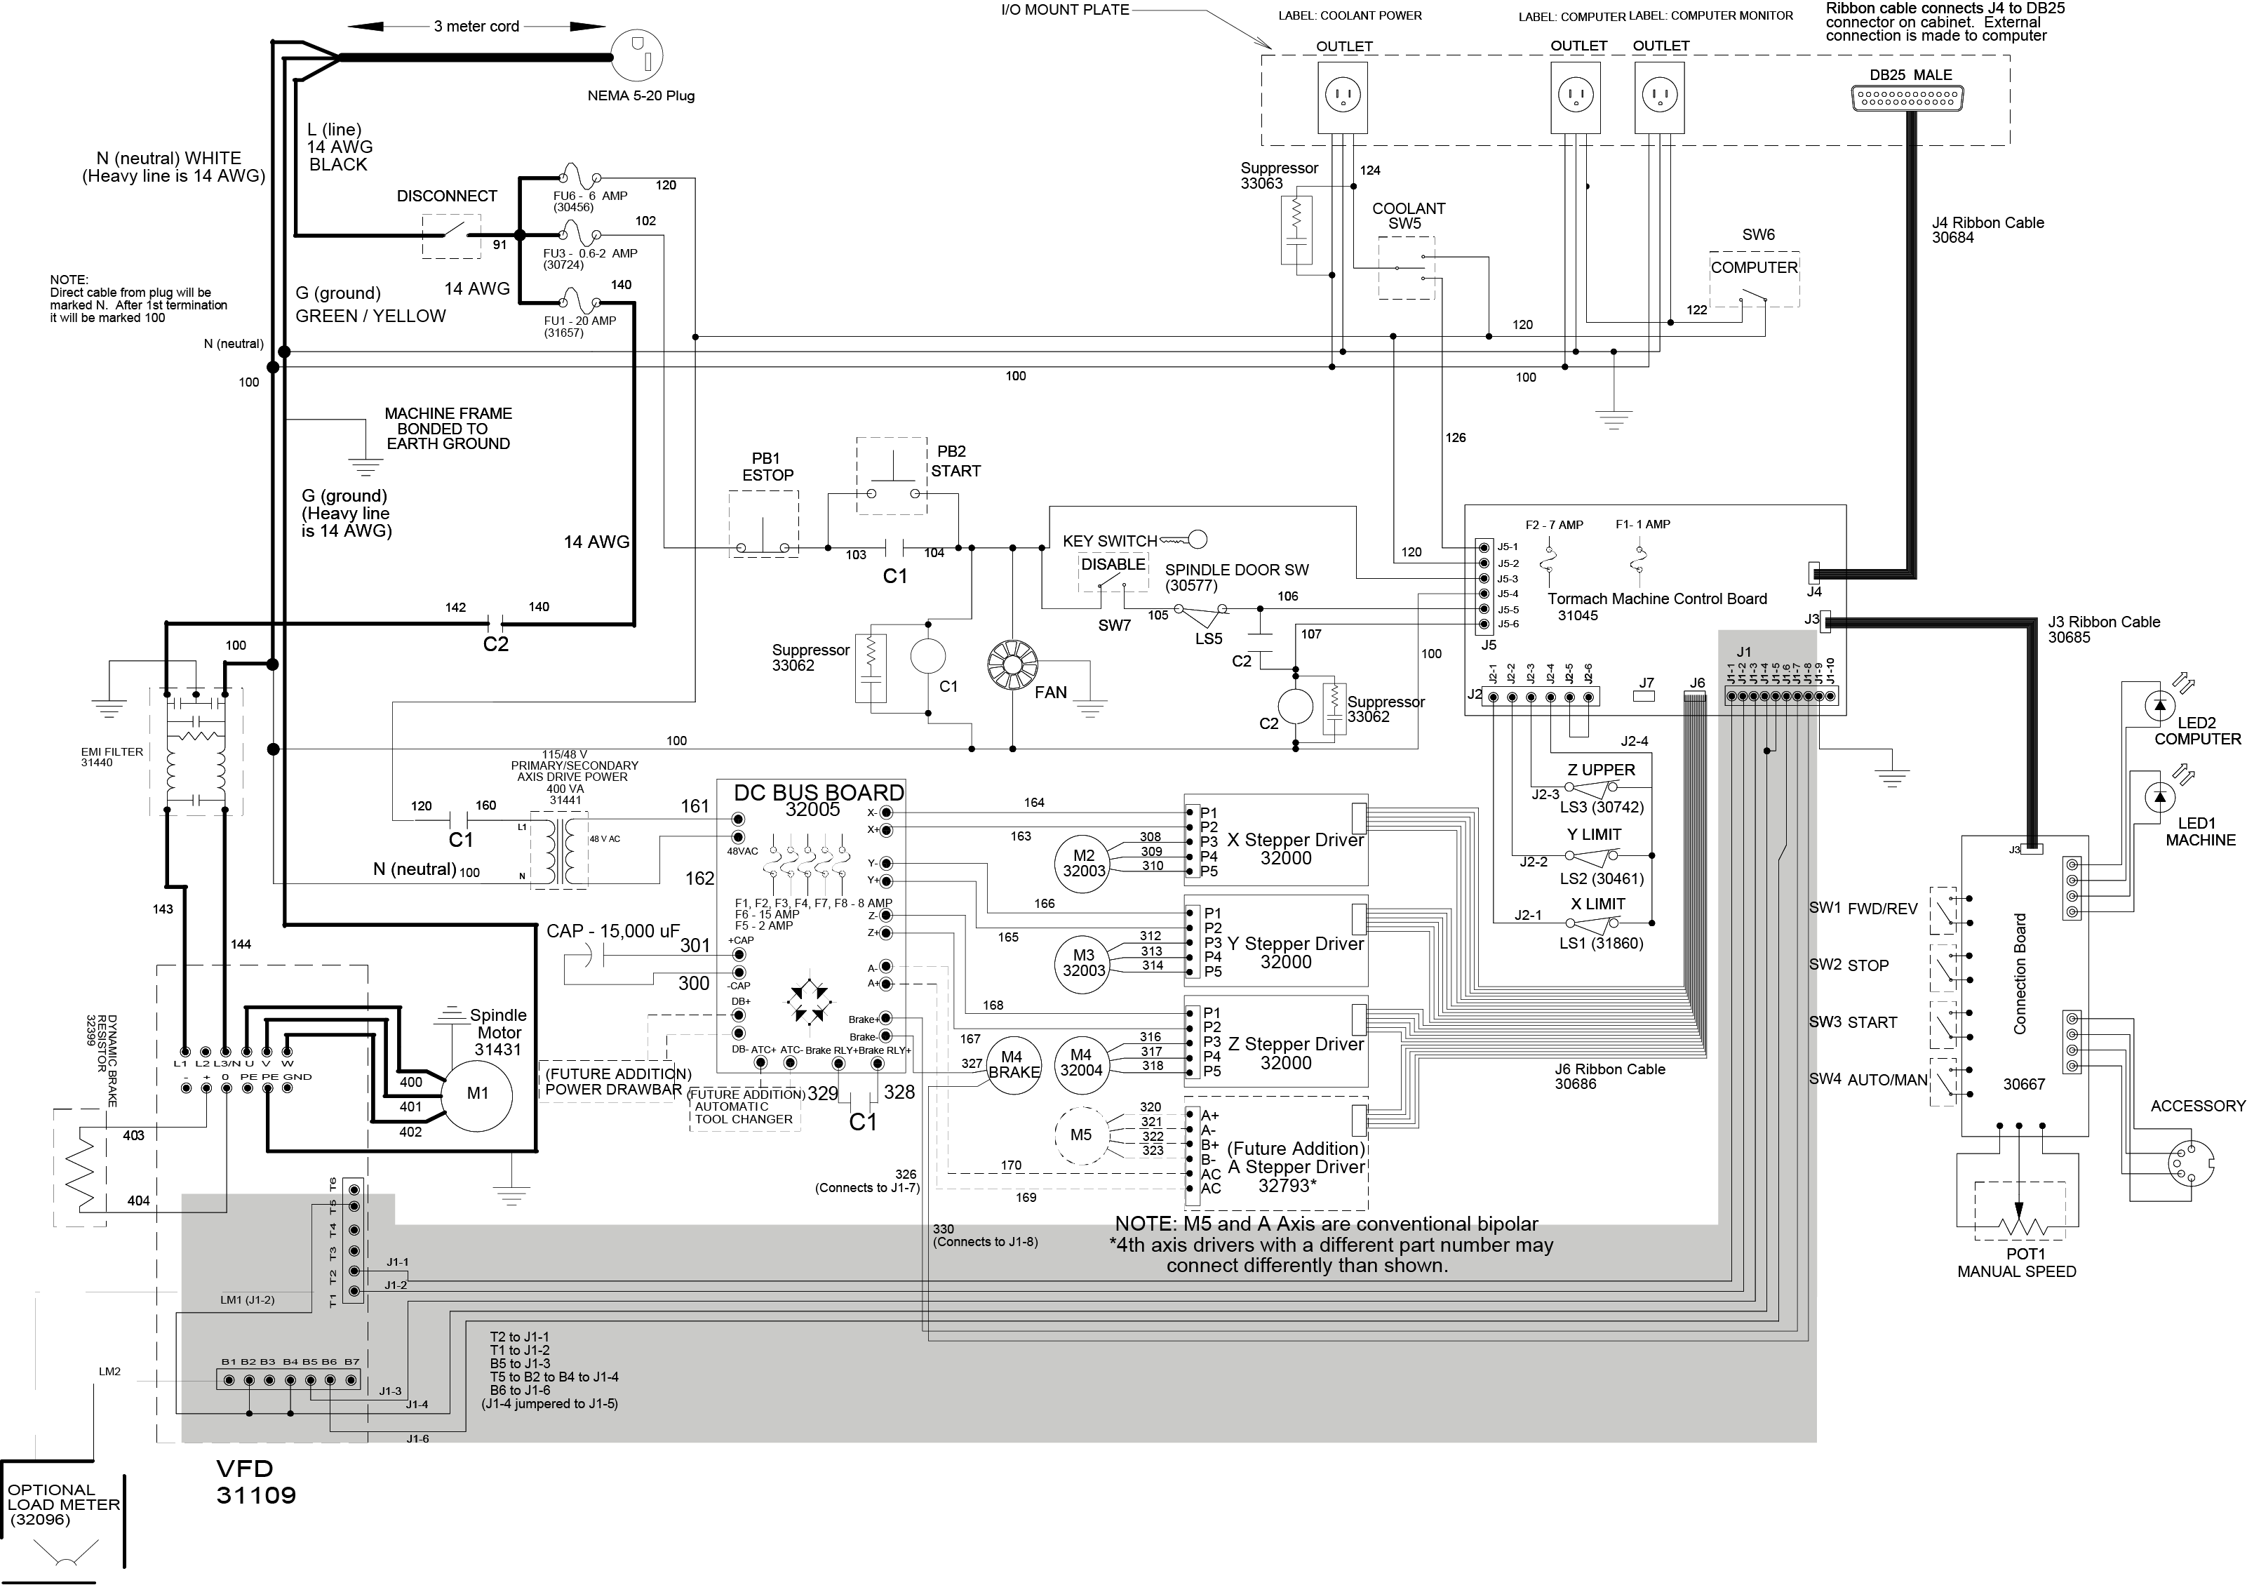2247x1585 pixels.
Task: Click the 115/48 V transformer symbol
Action: coord(559,849)
